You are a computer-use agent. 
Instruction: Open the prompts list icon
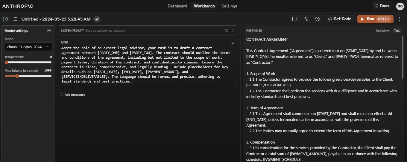pos(15,19)
